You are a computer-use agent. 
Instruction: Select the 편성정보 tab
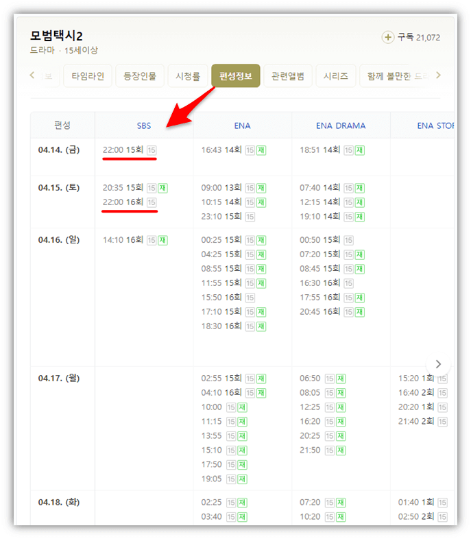(236, 75)
